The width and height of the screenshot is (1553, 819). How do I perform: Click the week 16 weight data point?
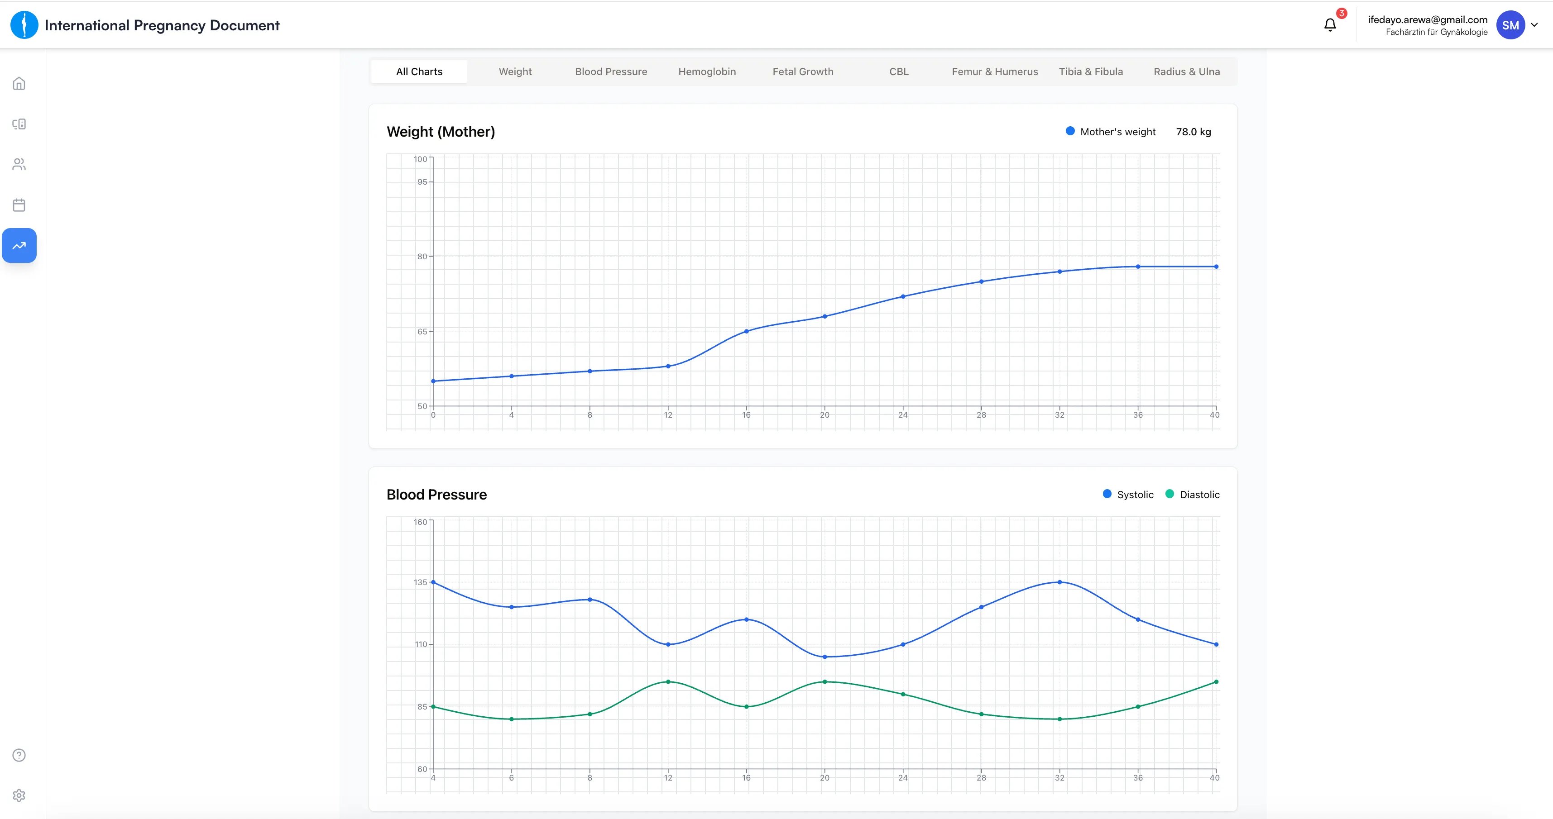pyautogui.click(x=746, y=332)
